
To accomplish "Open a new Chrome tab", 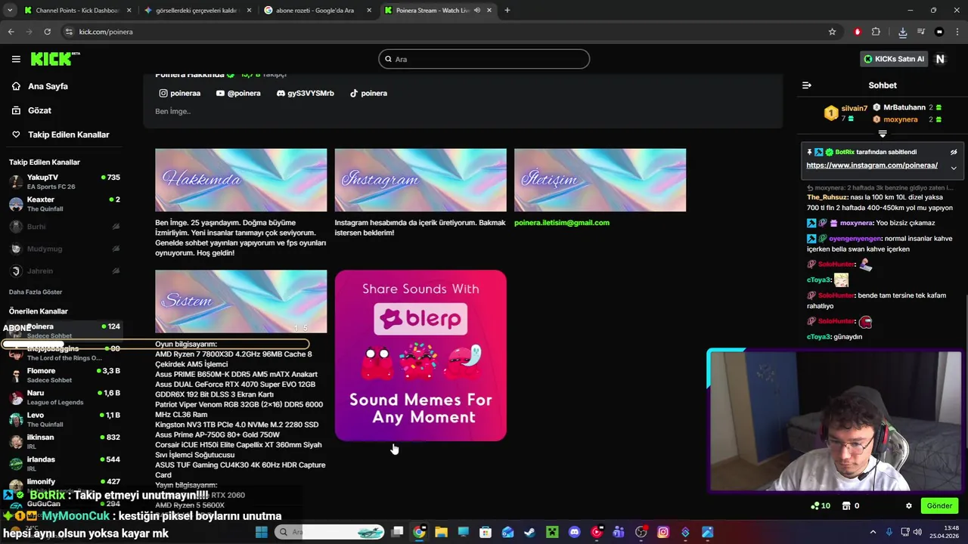I will 507,11.
